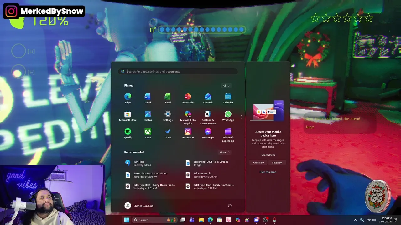Click Hide this pane
This screenshot has width=401, height=225.
(268, 172)
